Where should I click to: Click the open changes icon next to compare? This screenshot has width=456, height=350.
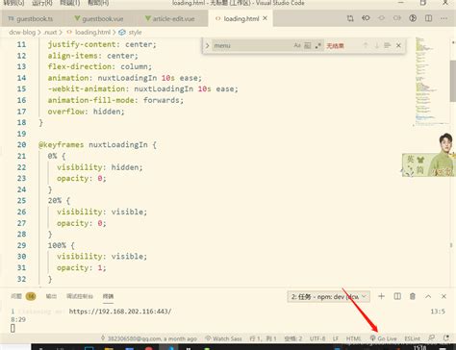point(366,18)
